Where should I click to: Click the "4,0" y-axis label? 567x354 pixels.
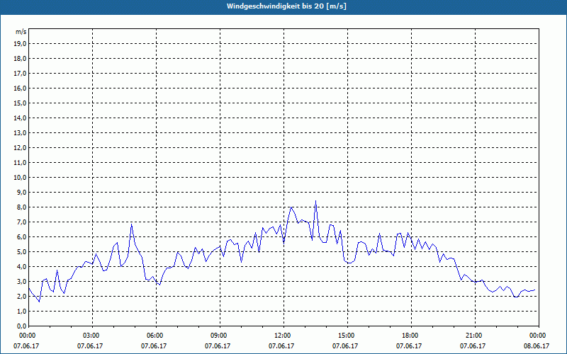[x=21, y=267]
